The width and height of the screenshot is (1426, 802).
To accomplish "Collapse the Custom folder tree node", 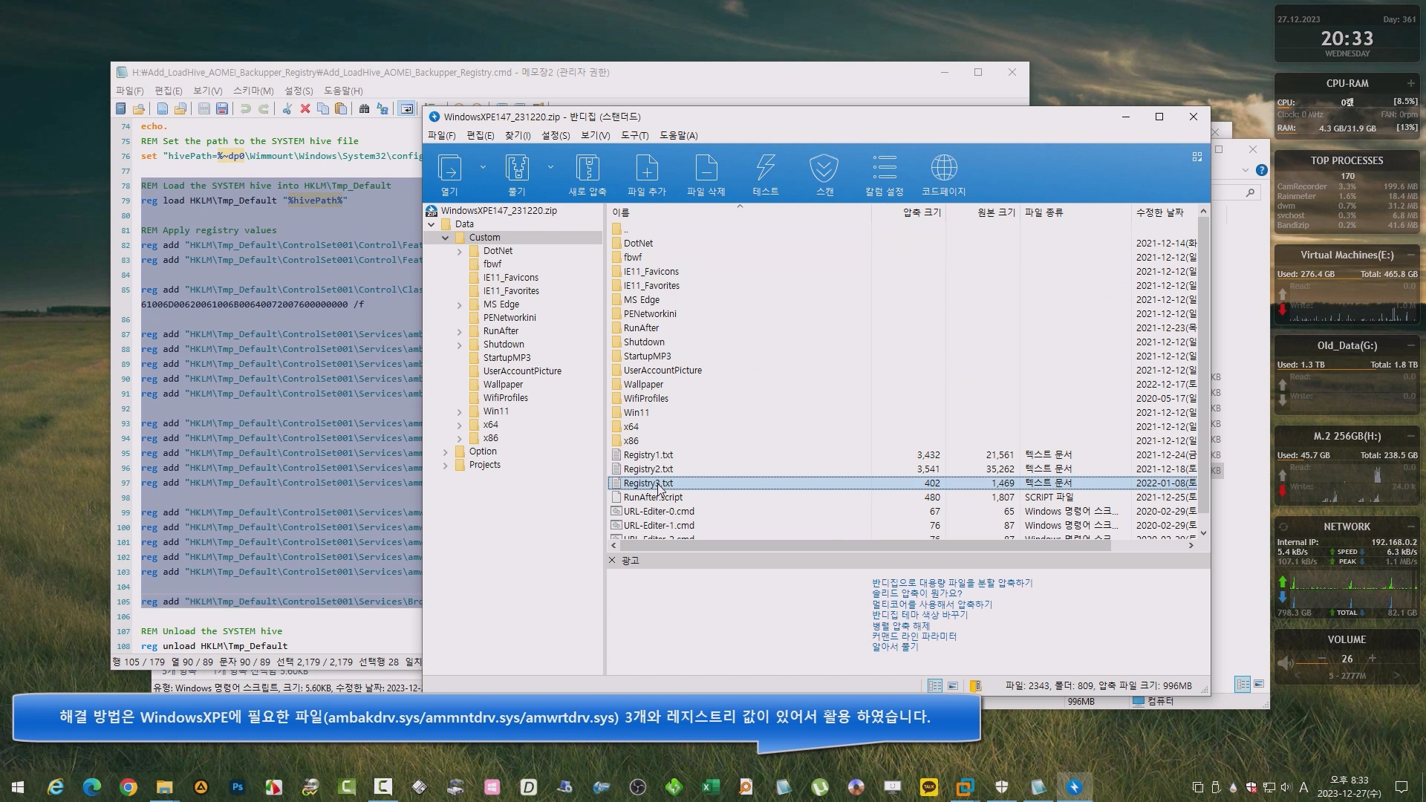I will point(446,238).
